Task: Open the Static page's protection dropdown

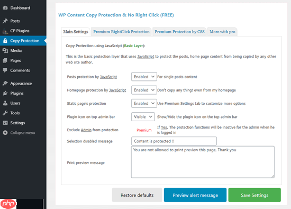Action: (x=144, y=103)
